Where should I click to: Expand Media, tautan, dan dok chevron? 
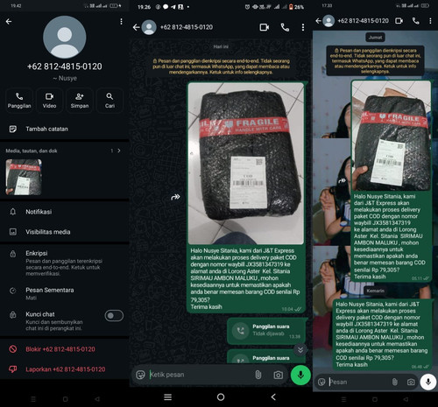119,151
